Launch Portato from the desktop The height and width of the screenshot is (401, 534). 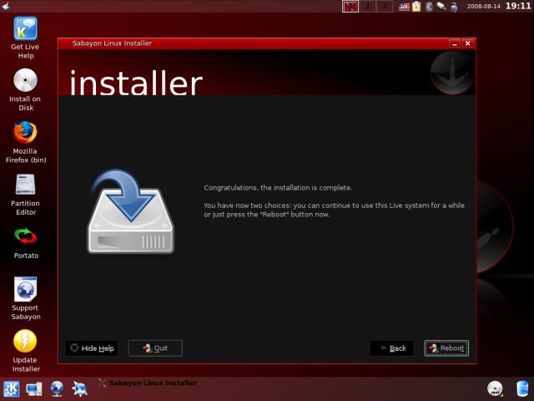tap(26, 236)
